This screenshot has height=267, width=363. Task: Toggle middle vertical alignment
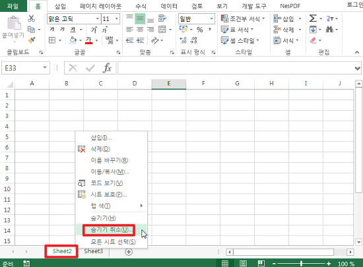pos(140,18)
